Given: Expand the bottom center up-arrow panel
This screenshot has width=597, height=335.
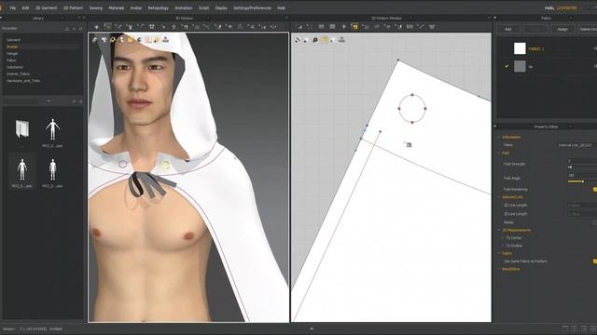Looking at the screenshot, I should coord(312,328).
